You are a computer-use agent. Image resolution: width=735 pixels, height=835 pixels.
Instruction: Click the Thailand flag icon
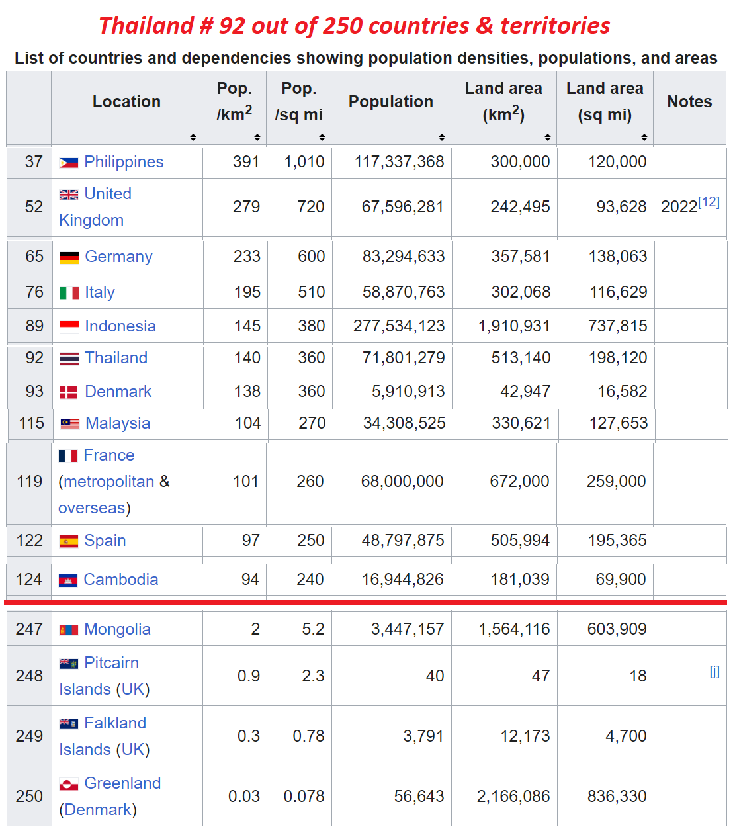tap(69, 359)
